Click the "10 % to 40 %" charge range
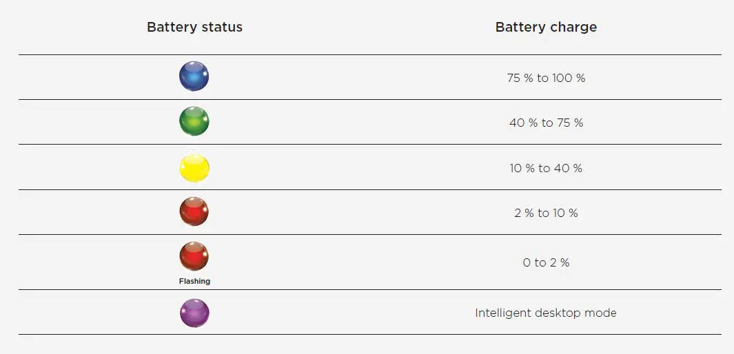Screen dimensions: 734x354 coord(546,168)
